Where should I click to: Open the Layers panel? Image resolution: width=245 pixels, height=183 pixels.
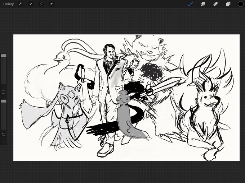tap(228, 4)
